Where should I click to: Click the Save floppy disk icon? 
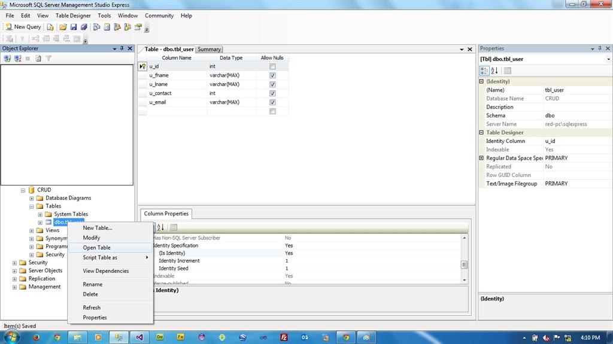tap(74, 27)
